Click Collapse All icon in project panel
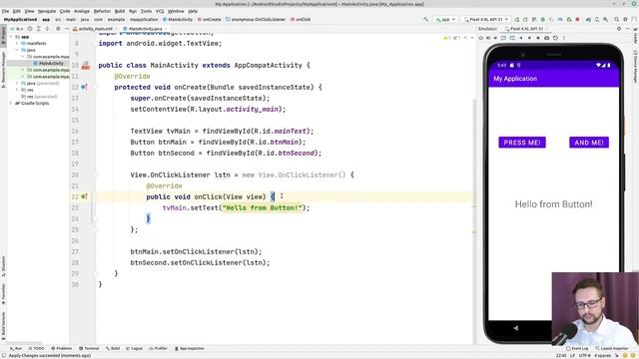Image resolution: width=639 pixels, height=359 pixels. [x=48, y=29]
